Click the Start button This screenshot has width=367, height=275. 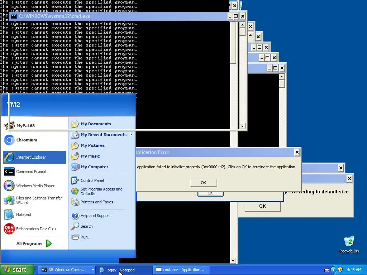coord(17,270)
